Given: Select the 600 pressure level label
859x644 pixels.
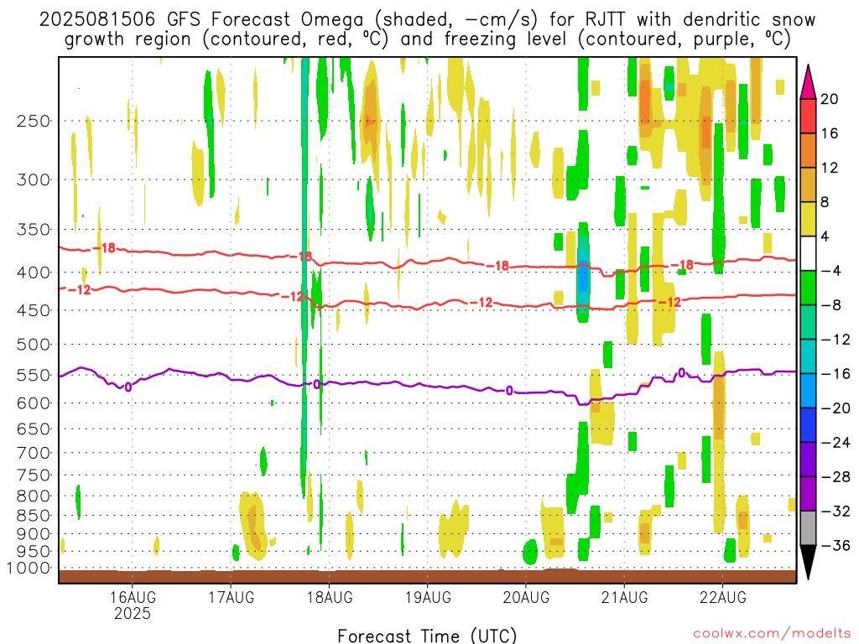Looking at the screenshot, I should pyautogui.click(x=34, y=403).
